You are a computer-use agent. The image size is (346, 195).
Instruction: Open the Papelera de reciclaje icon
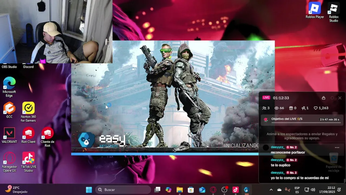(334, 162)
